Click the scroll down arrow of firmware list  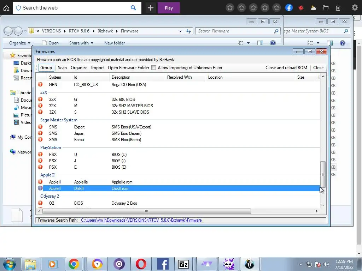(323, 205)
